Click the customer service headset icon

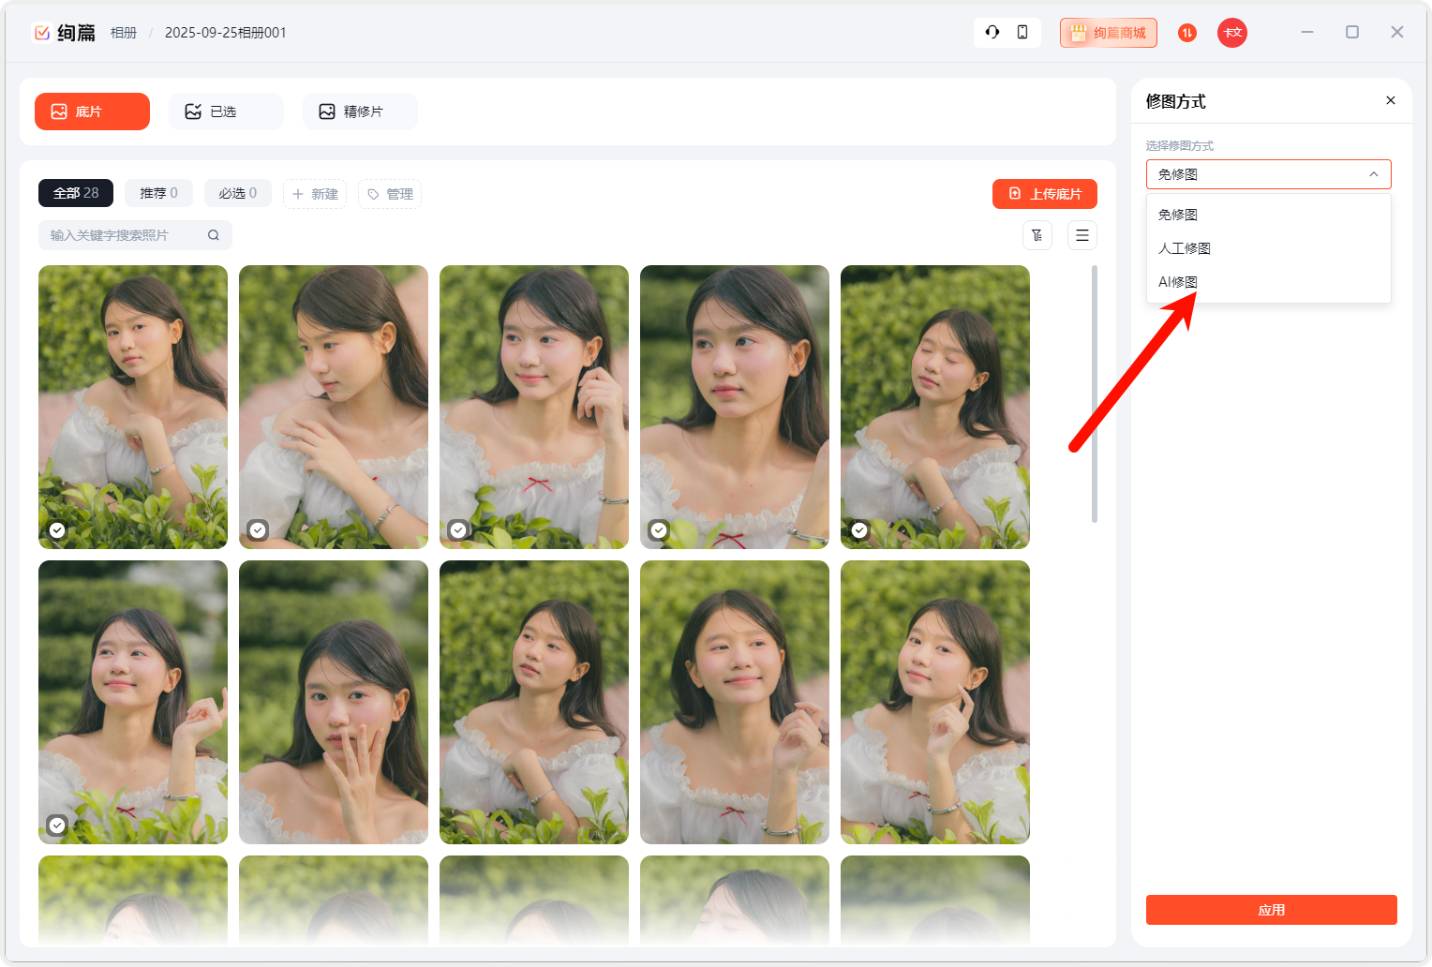pos(992,32)
